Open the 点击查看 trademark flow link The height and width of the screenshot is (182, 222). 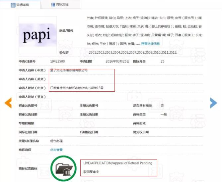coord(56,150)
